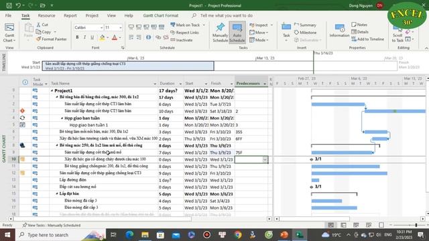The image size is (429, 241).
Task: Open the font size dropdown
Action: [121, 27]
